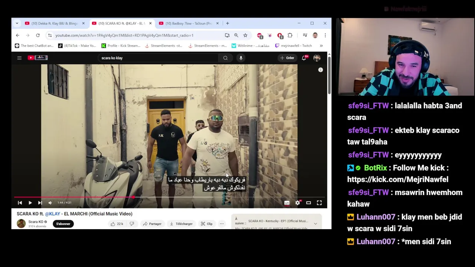Click the Partager share button
This screenshot has width=475, height=267.
[152, 224]
